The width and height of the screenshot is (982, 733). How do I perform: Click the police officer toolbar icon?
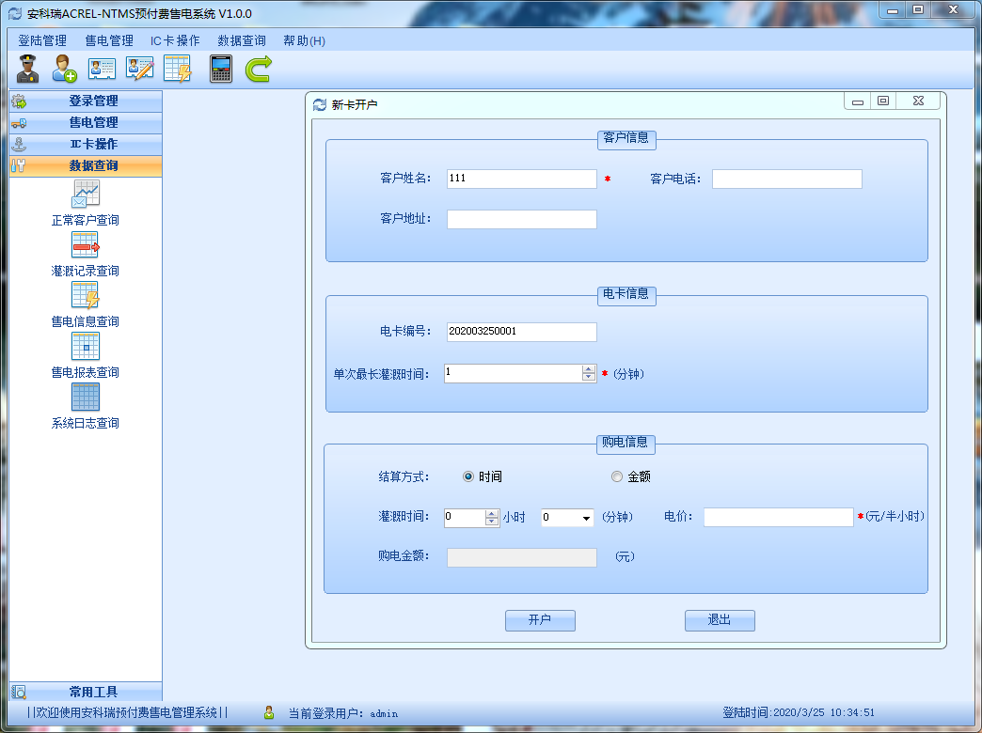click(x=27, y=69)
